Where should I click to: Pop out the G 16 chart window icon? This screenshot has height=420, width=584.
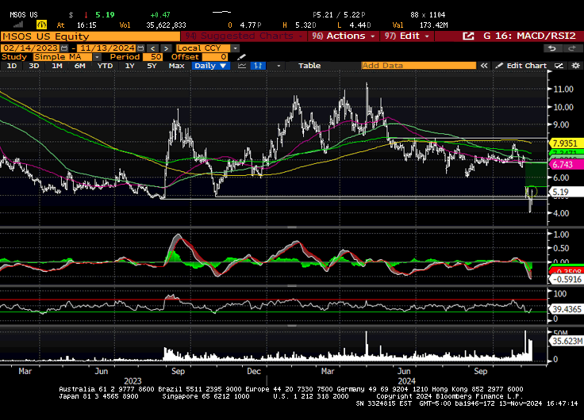coord(468,36)
